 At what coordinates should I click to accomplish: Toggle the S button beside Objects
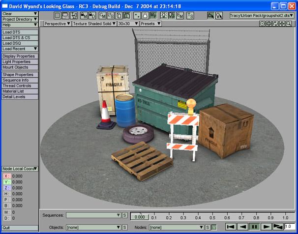125,227
